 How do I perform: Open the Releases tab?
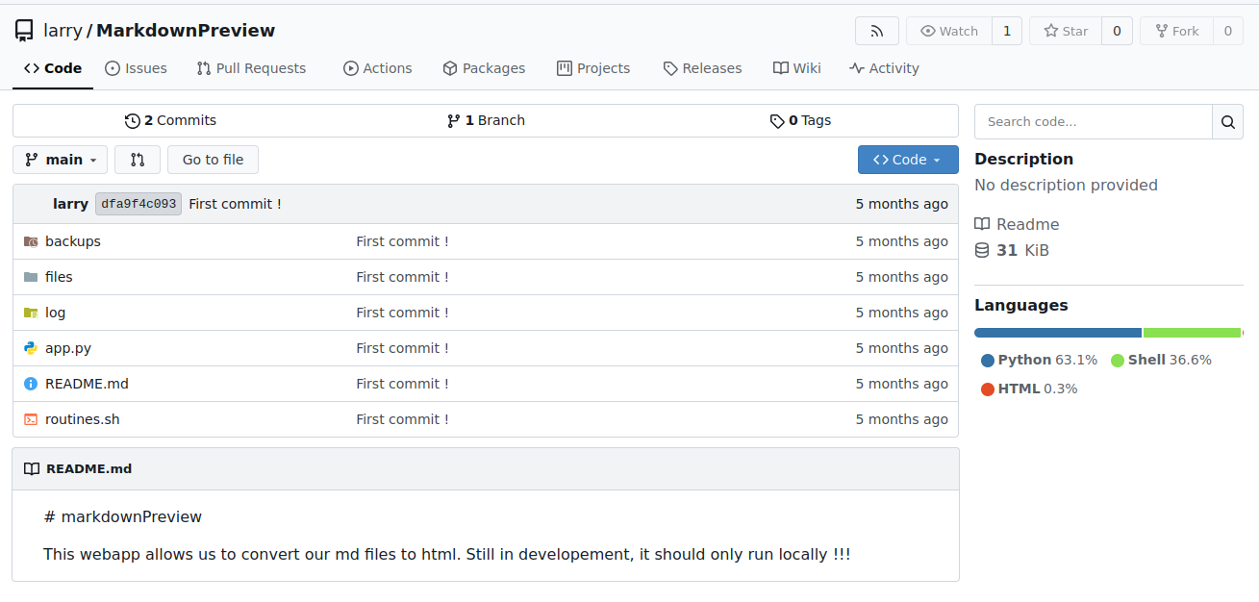pos(702,68)
